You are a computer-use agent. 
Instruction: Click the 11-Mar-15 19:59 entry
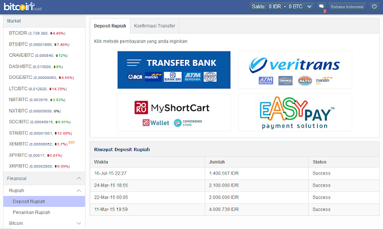tap(111, 209)
